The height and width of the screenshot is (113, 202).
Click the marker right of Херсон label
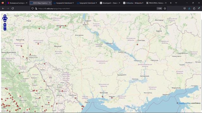pos(112,98)
